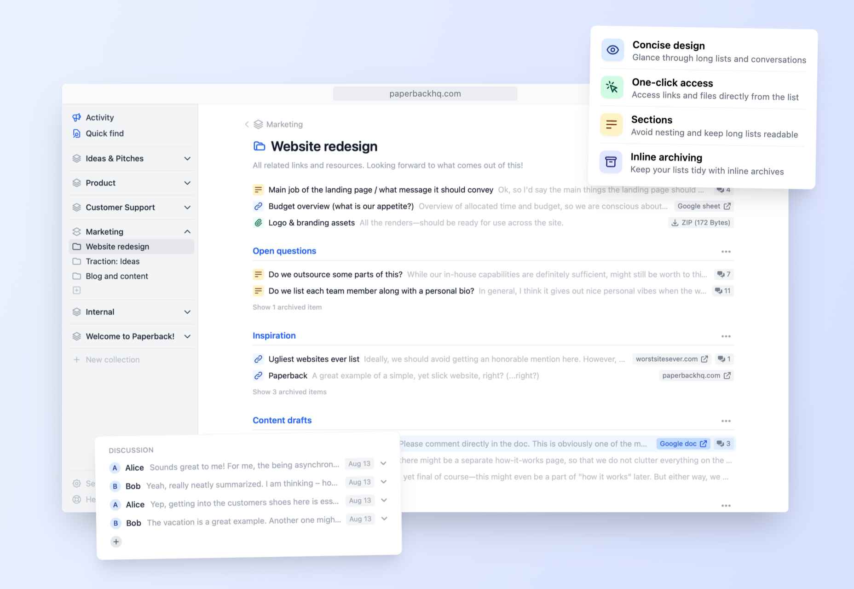854x589 pixels.
Task: Open the link icon for Paperback item
Action: click(x=258, y=375)
